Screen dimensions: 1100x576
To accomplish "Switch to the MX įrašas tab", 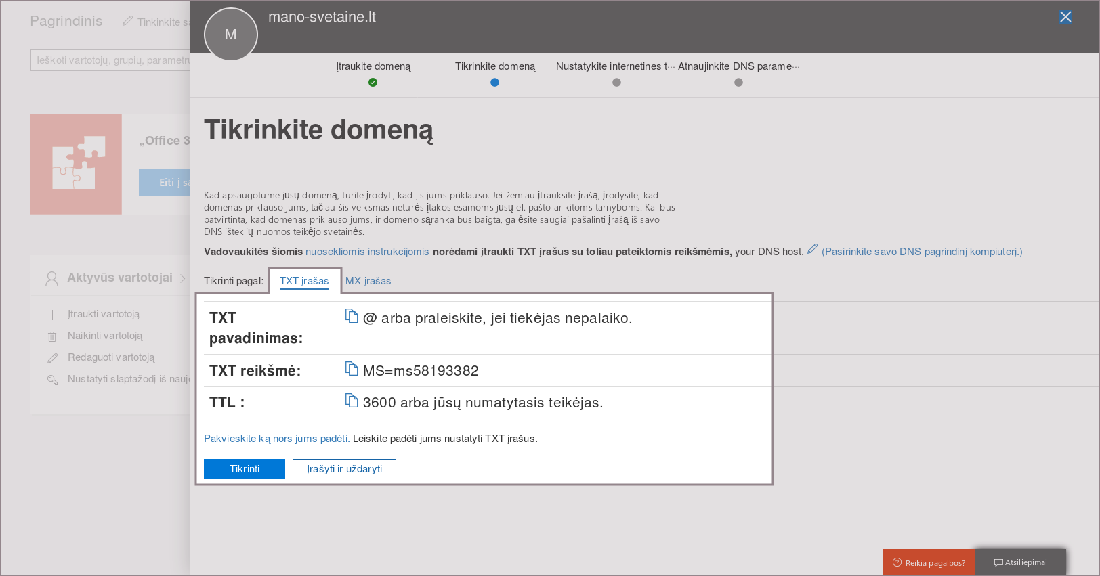I will (368, 281).
